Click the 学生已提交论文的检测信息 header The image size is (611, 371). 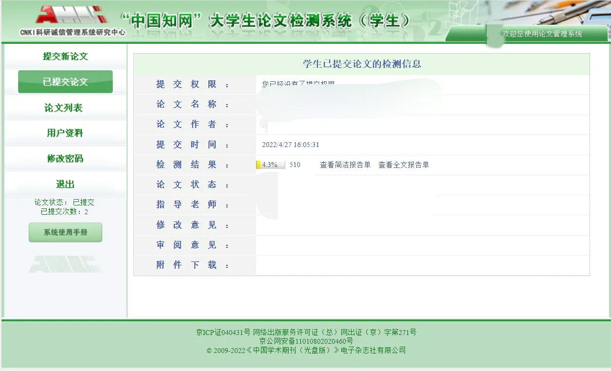tap(362, 63)
